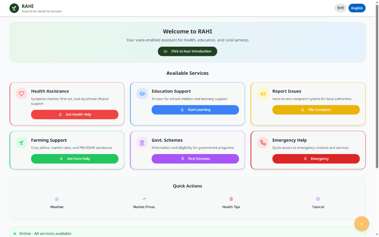The image size is (379, 237).
Task: Click the RAHI brand name in header
Action: point(27,6)
